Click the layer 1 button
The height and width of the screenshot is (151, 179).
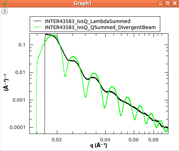tap(5, 11)
